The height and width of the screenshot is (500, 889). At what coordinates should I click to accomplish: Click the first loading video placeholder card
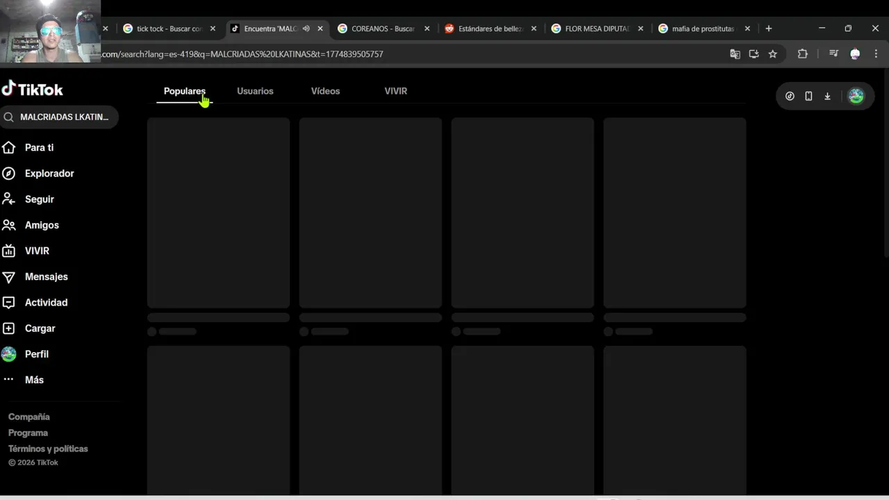[x=218, y=212]
